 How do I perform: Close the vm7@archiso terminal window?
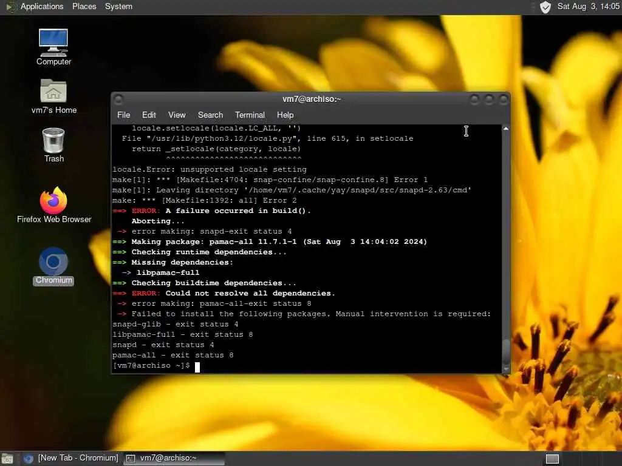pos(503,99)
